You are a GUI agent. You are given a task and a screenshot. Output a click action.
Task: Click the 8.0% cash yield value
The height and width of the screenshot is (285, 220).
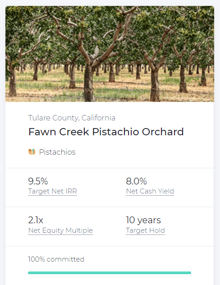tap(136, 181)
